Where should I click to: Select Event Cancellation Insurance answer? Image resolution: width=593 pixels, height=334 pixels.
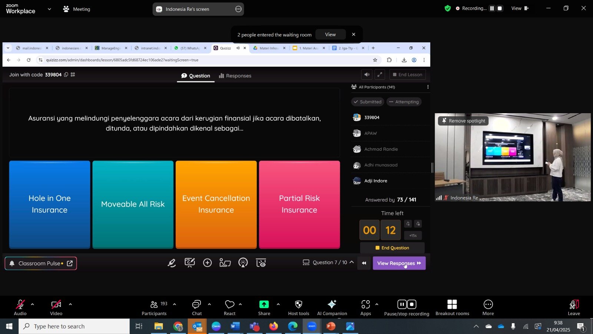click(216, 204)
